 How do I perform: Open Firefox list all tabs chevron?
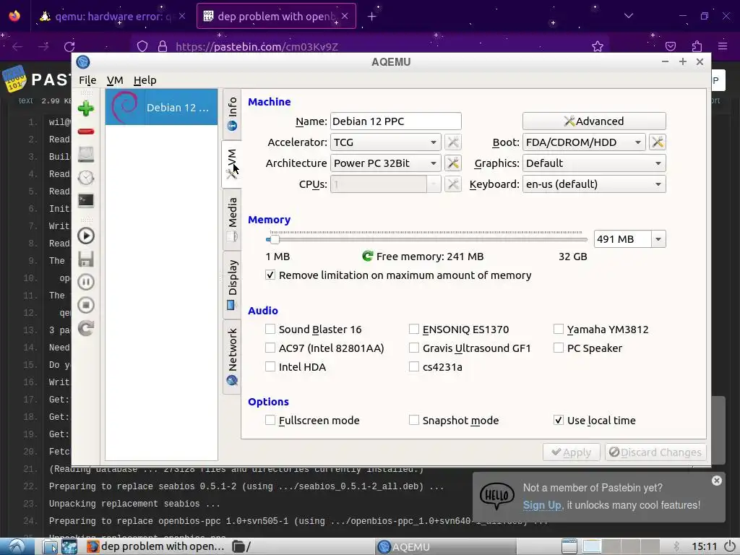pyautogui.click(x=629, y=16)
